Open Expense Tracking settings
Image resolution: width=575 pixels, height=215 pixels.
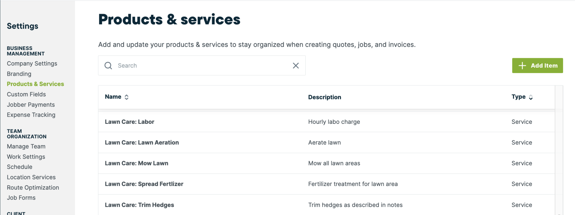pyautogui.click(x=31, y=115)
